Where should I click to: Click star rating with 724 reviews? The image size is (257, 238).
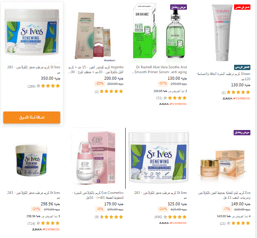[48, 223]
